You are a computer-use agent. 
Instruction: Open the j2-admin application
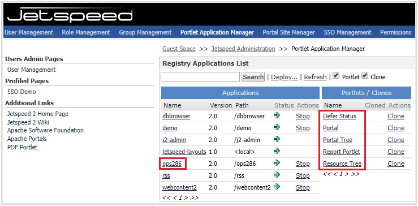click(x=174, y=140)
